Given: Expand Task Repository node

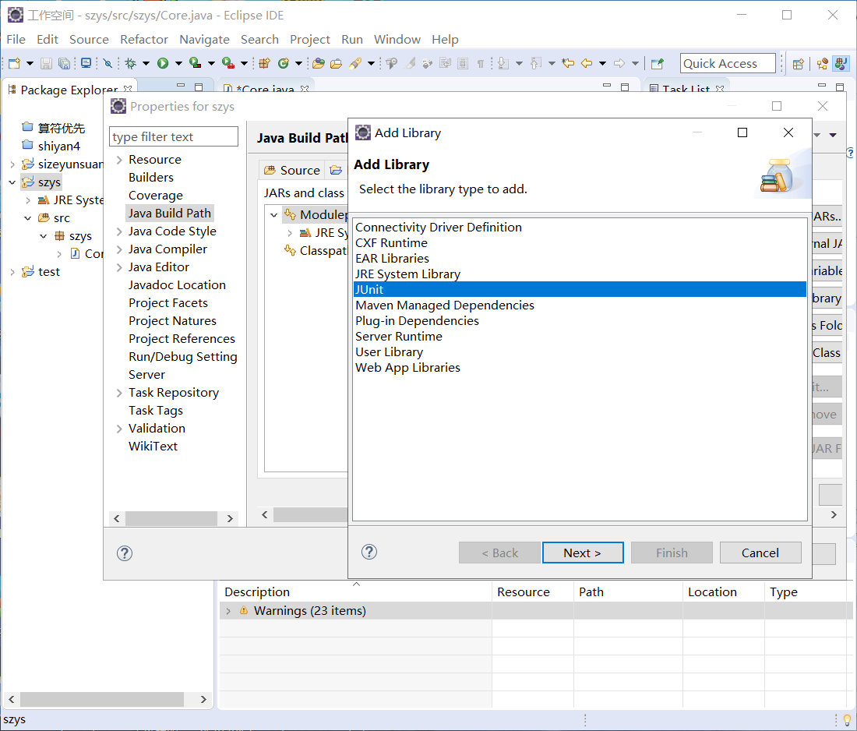Looking at the screenshot, I should click(x=119, y=393).
